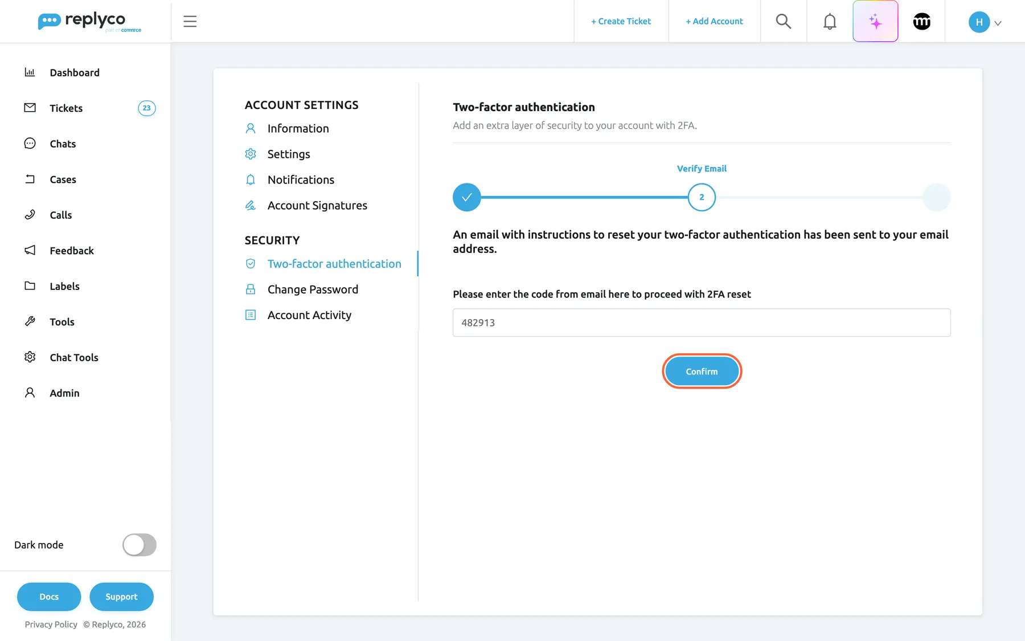Click the Tools wrench icon

pyautogui.click(x=30, y=321)
